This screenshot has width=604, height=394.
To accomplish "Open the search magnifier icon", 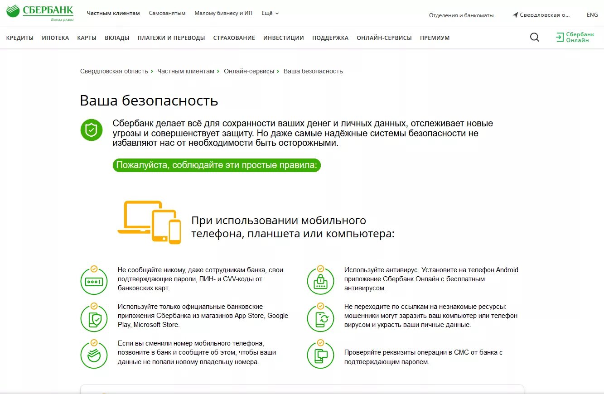I will 535,38.
